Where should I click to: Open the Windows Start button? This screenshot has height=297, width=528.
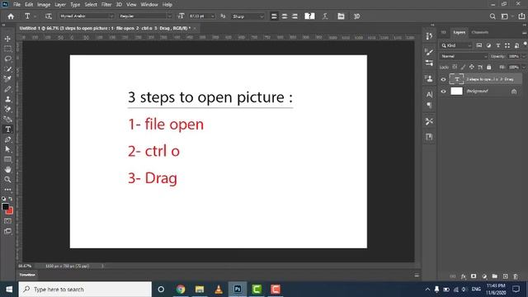[9, 290]
